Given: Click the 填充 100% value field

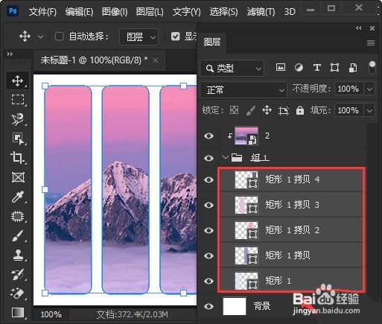Looking at the screenshot, I should pos(348,110).
